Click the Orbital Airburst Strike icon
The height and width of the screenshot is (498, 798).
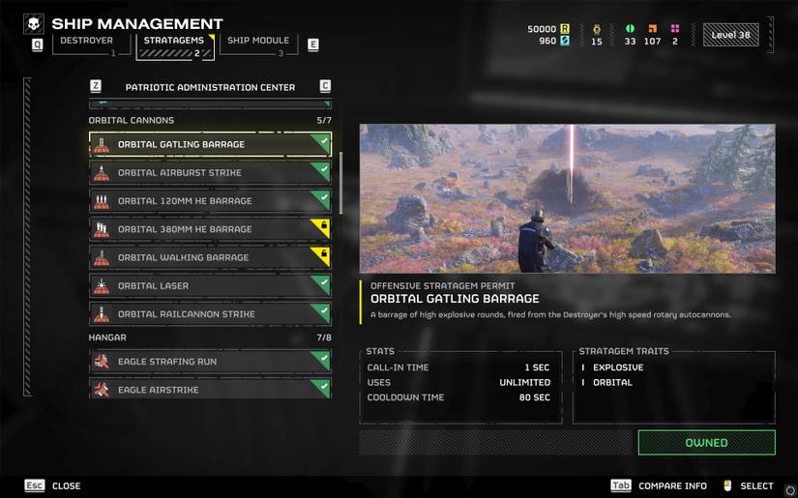(x=102, y=173)
